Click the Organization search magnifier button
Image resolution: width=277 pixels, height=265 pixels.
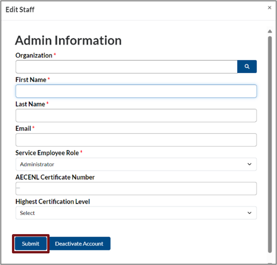247,67
